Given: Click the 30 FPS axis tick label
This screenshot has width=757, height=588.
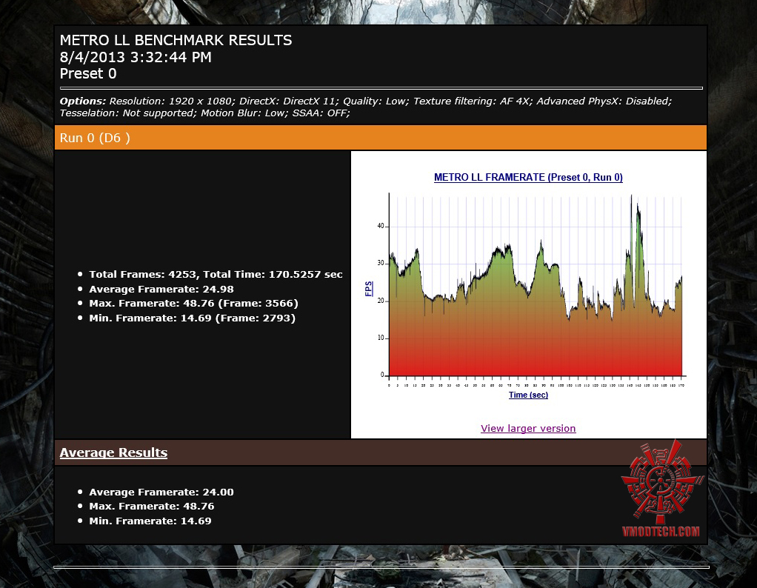Looking at the screenshot, I should [381, 263].
